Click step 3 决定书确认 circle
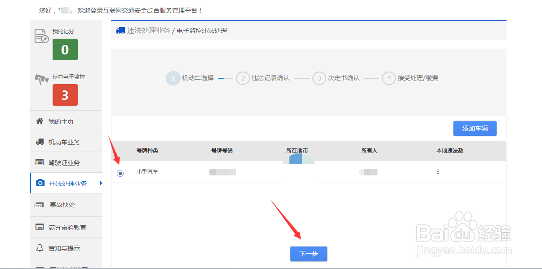The height and width of the screenshot is (269, 542). [319, 78]
